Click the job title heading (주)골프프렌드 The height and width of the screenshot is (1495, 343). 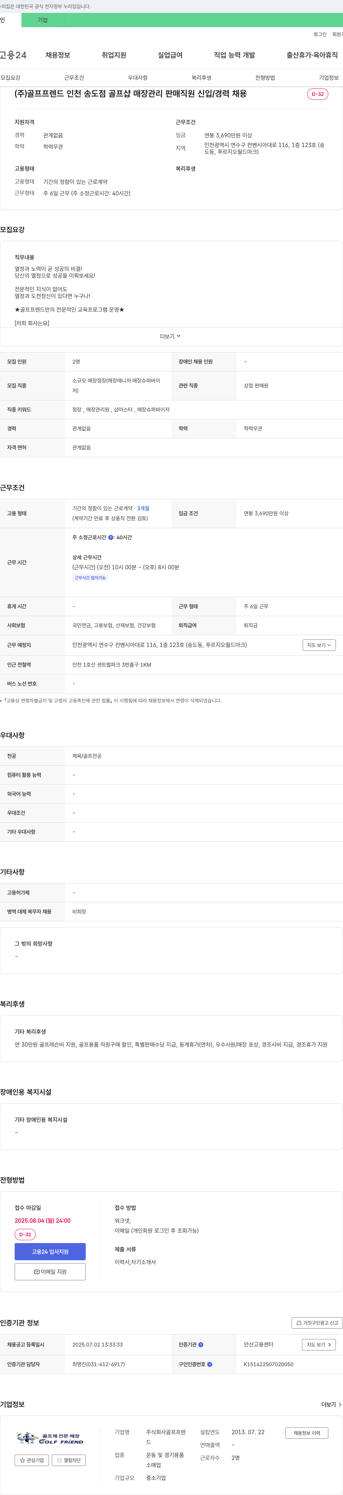pyautogui.click(x=130, y=93)
